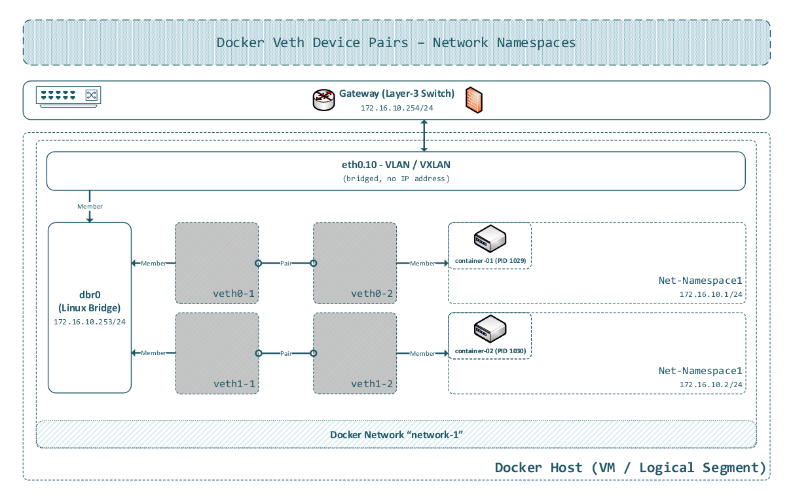Click the Pair connector dot on veth0-1
This screenshot has height=501, width=791.
click(x=259, y=264)
